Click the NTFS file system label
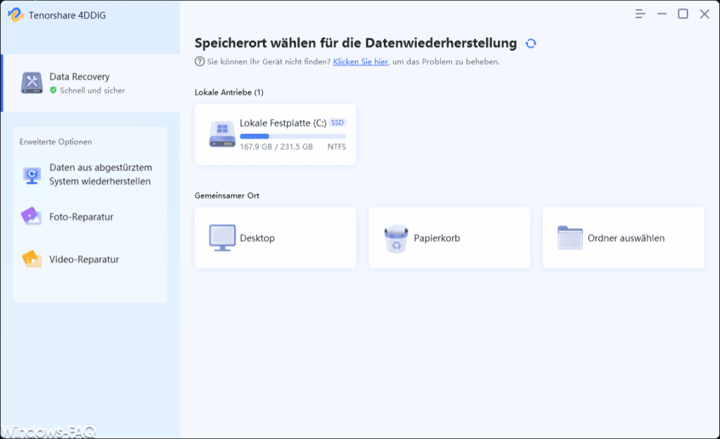Screen dimensions: 720x439 coord(337,147)
